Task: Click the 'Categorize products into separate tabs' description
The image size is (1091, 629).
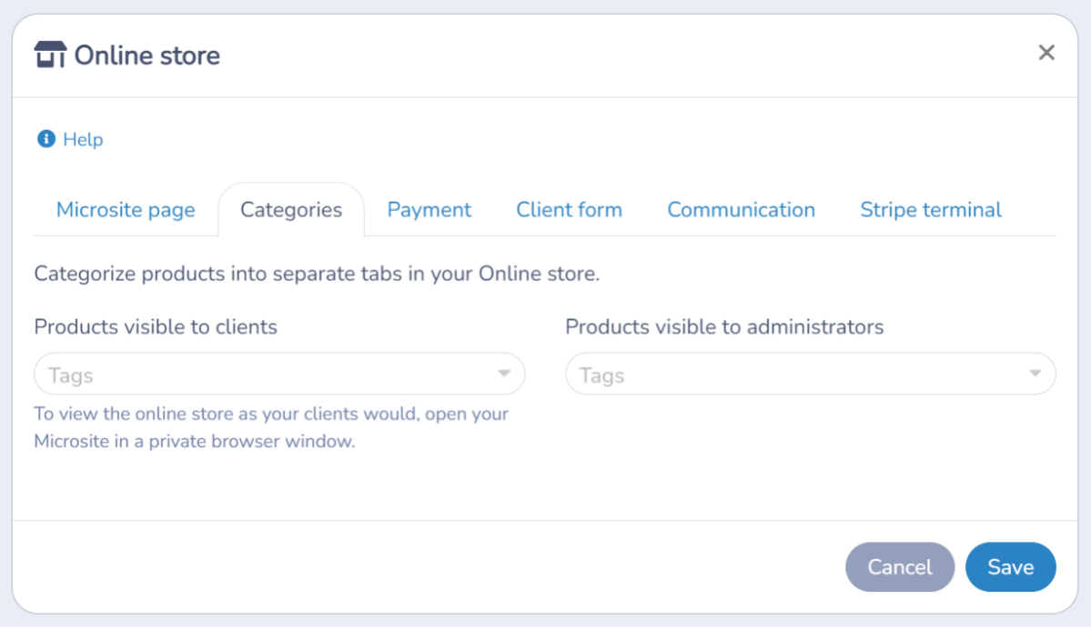Action: coord(317,274)
